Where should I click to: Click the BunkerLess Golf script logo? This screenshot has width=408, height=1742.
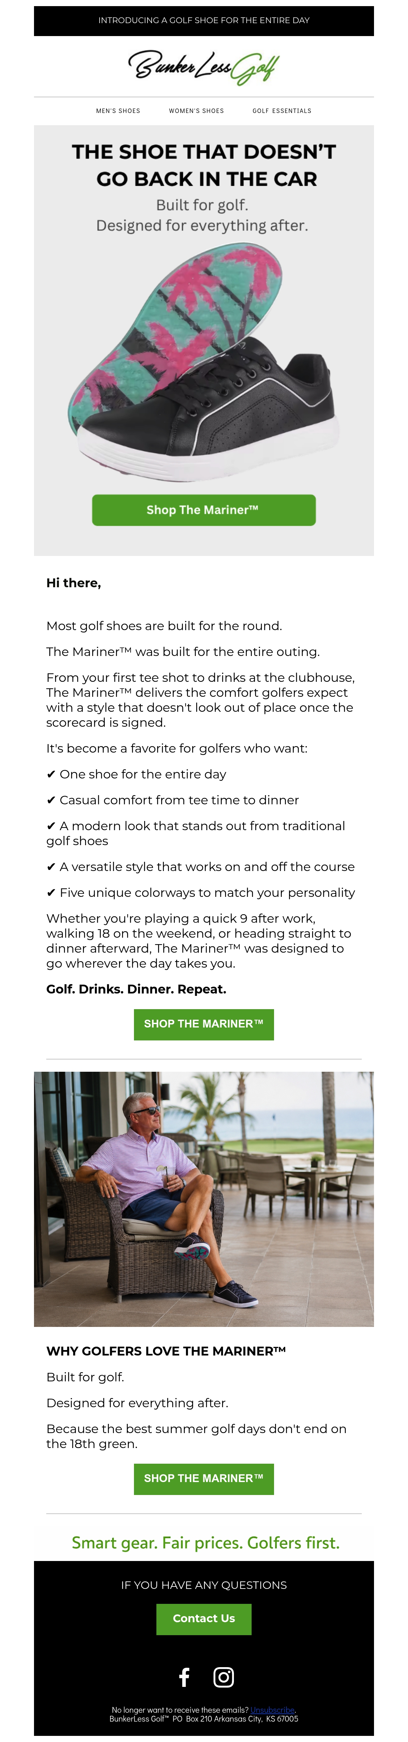point(203,67)
